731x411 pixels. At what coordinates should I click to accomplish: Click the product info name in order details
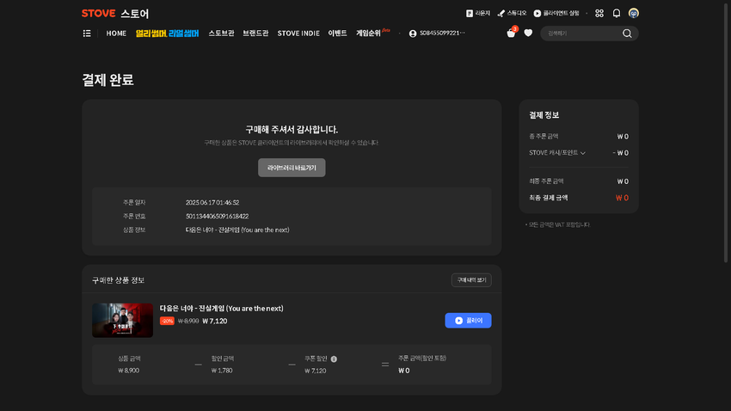(237, 230)
